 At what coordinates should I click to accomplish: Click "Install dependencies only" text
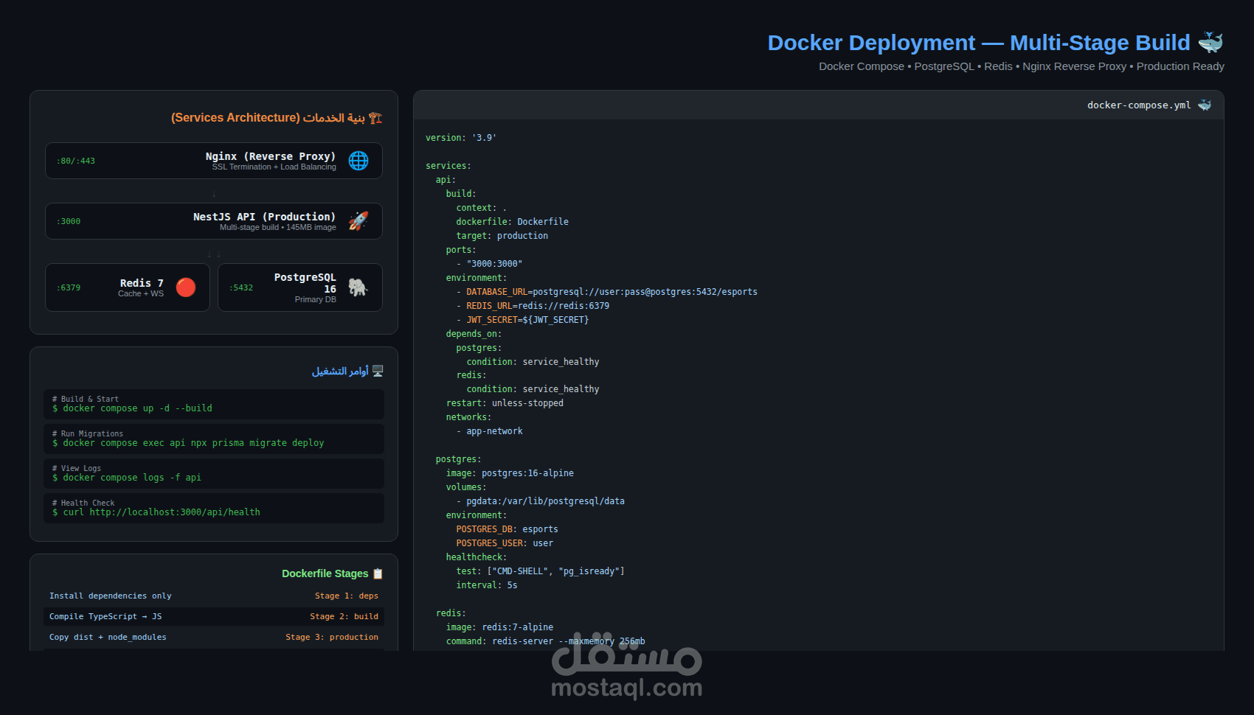[111, 596]
